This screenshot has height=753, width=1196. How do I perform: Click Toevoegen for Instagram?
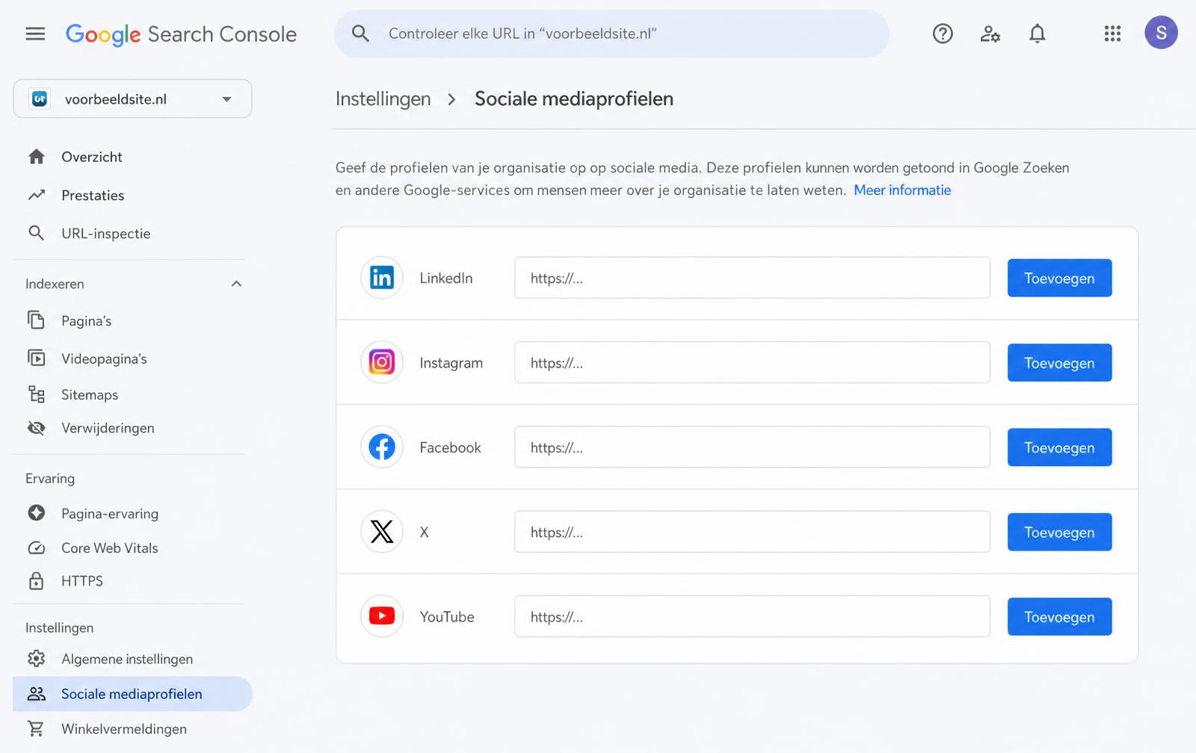pos(1059,362)
